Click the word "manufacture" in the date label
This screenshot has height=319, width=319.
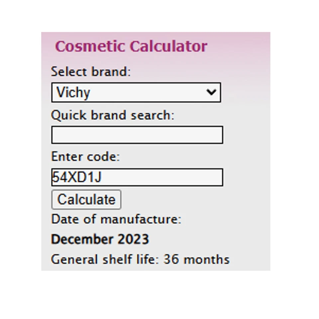tap(141, 219)
